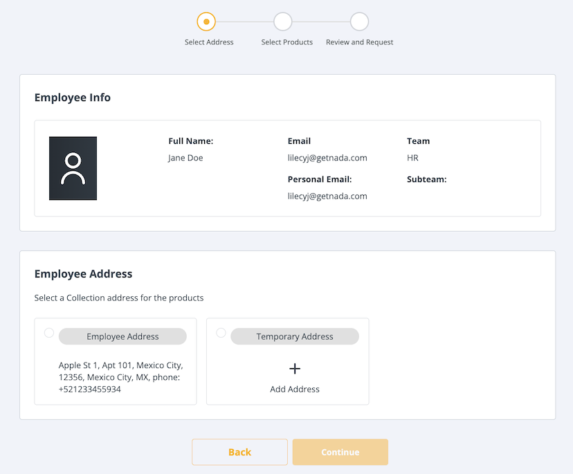The width and height of the screenshot is (573, 474).
Task: Click the Review and Request step circle
Action: point(359,21)
